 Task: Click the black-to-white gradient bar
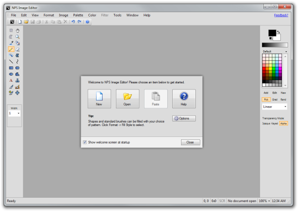pos(275,45)
